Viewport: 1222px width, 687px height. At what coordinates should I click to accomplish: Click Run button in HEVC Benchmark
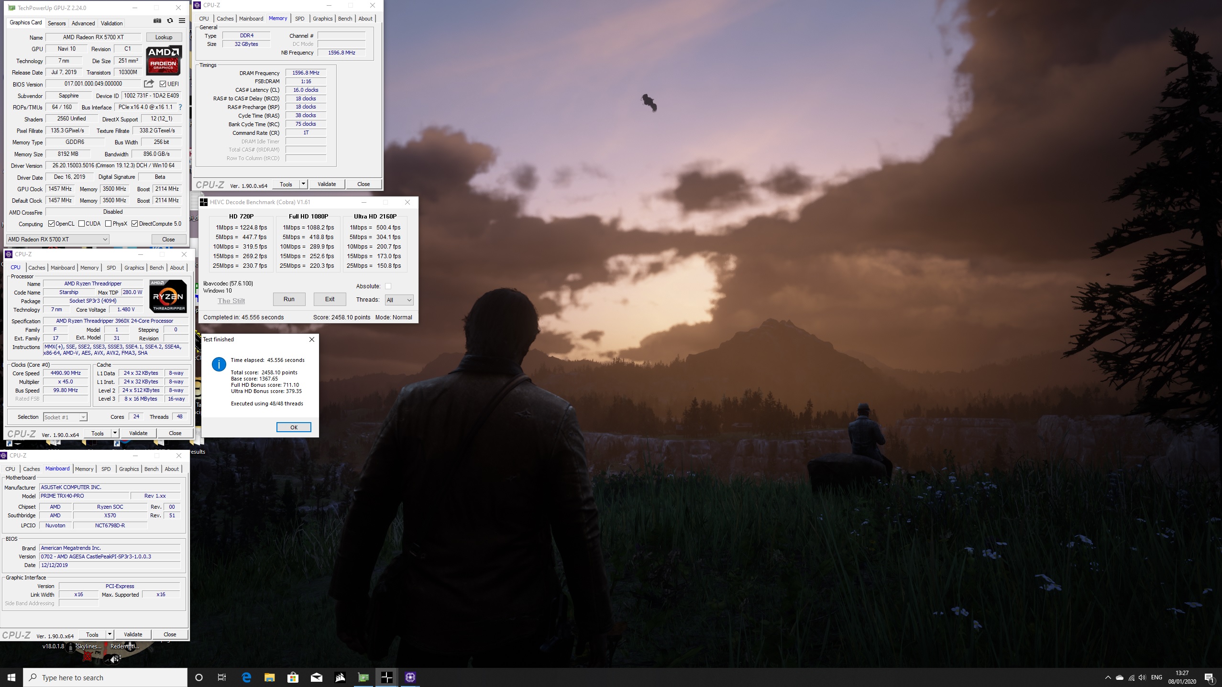289,299
